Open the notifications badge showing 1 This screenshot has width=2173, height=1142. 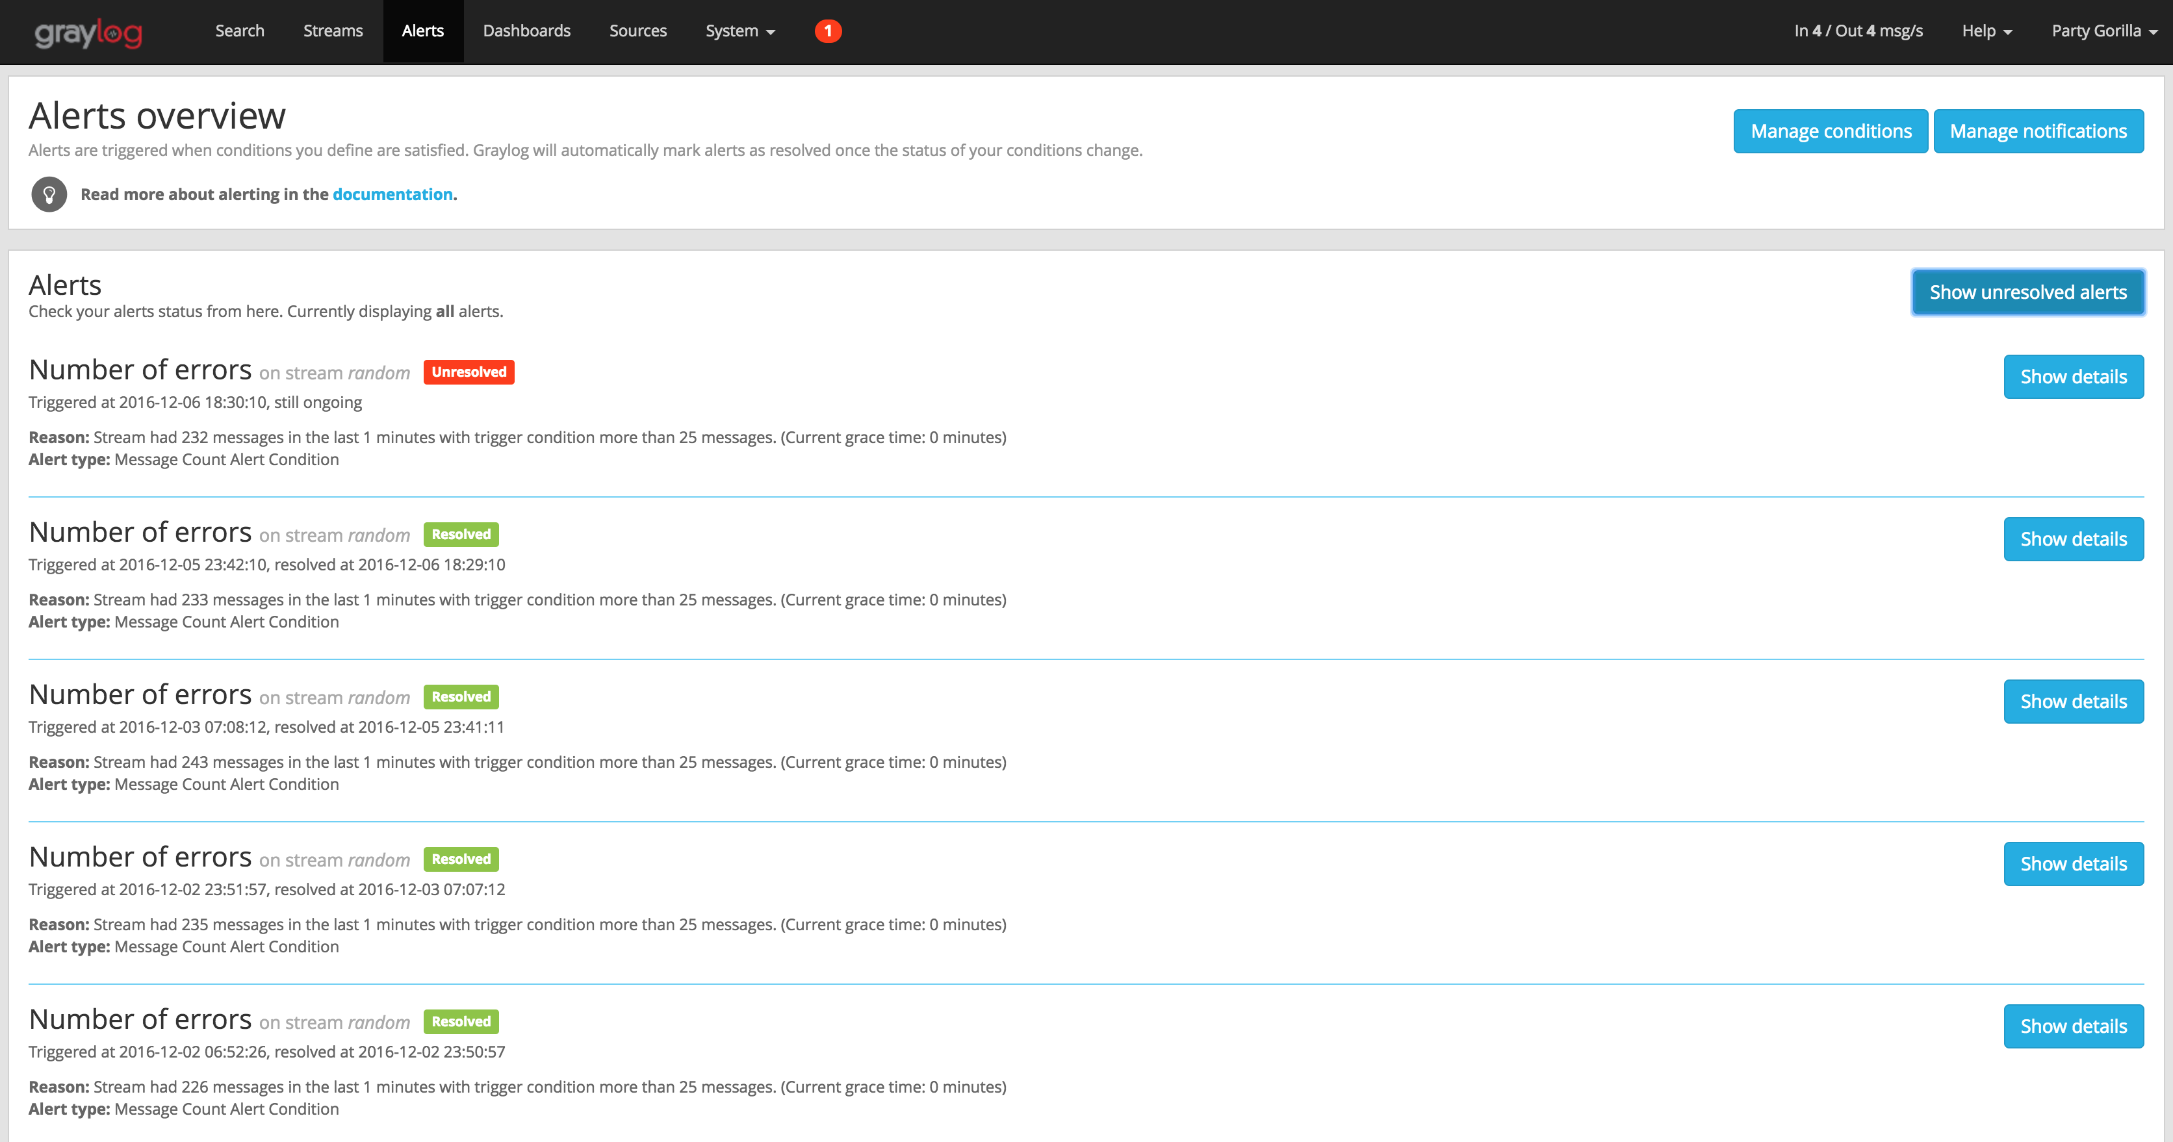[827, 31]
